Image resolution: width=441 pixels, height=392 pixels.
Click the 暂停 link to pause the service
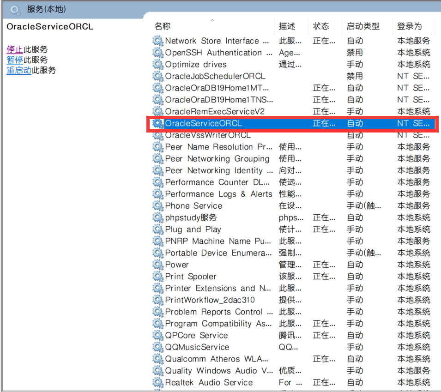(15, 60)
